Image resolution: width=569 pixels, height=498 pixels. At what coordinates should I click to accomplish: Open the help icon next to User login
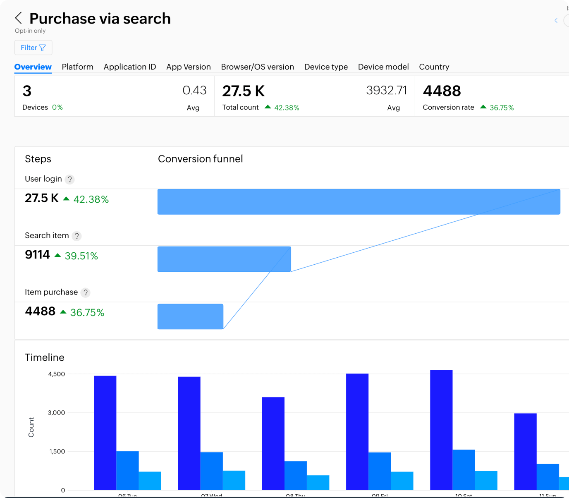[69, 180]
